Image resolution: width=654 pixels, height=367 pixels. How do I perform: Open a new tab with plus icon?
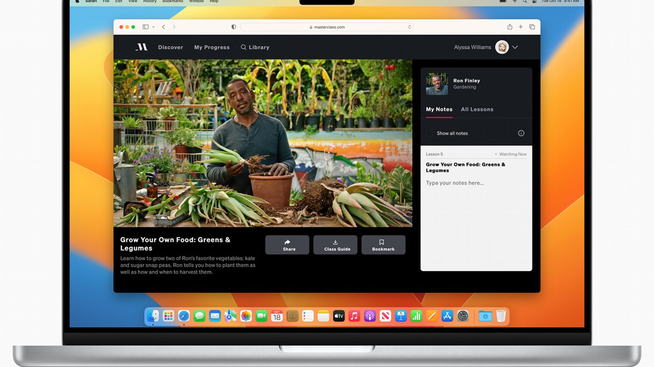(x=521, y=27)
